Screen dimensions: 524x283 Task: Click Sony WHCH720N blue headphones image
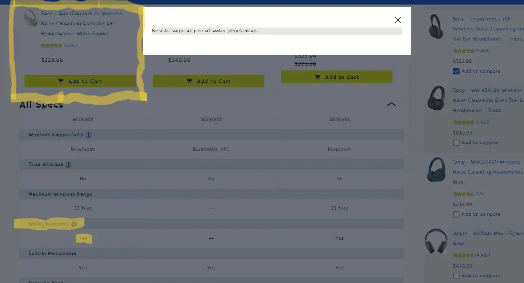pos(436,170)
